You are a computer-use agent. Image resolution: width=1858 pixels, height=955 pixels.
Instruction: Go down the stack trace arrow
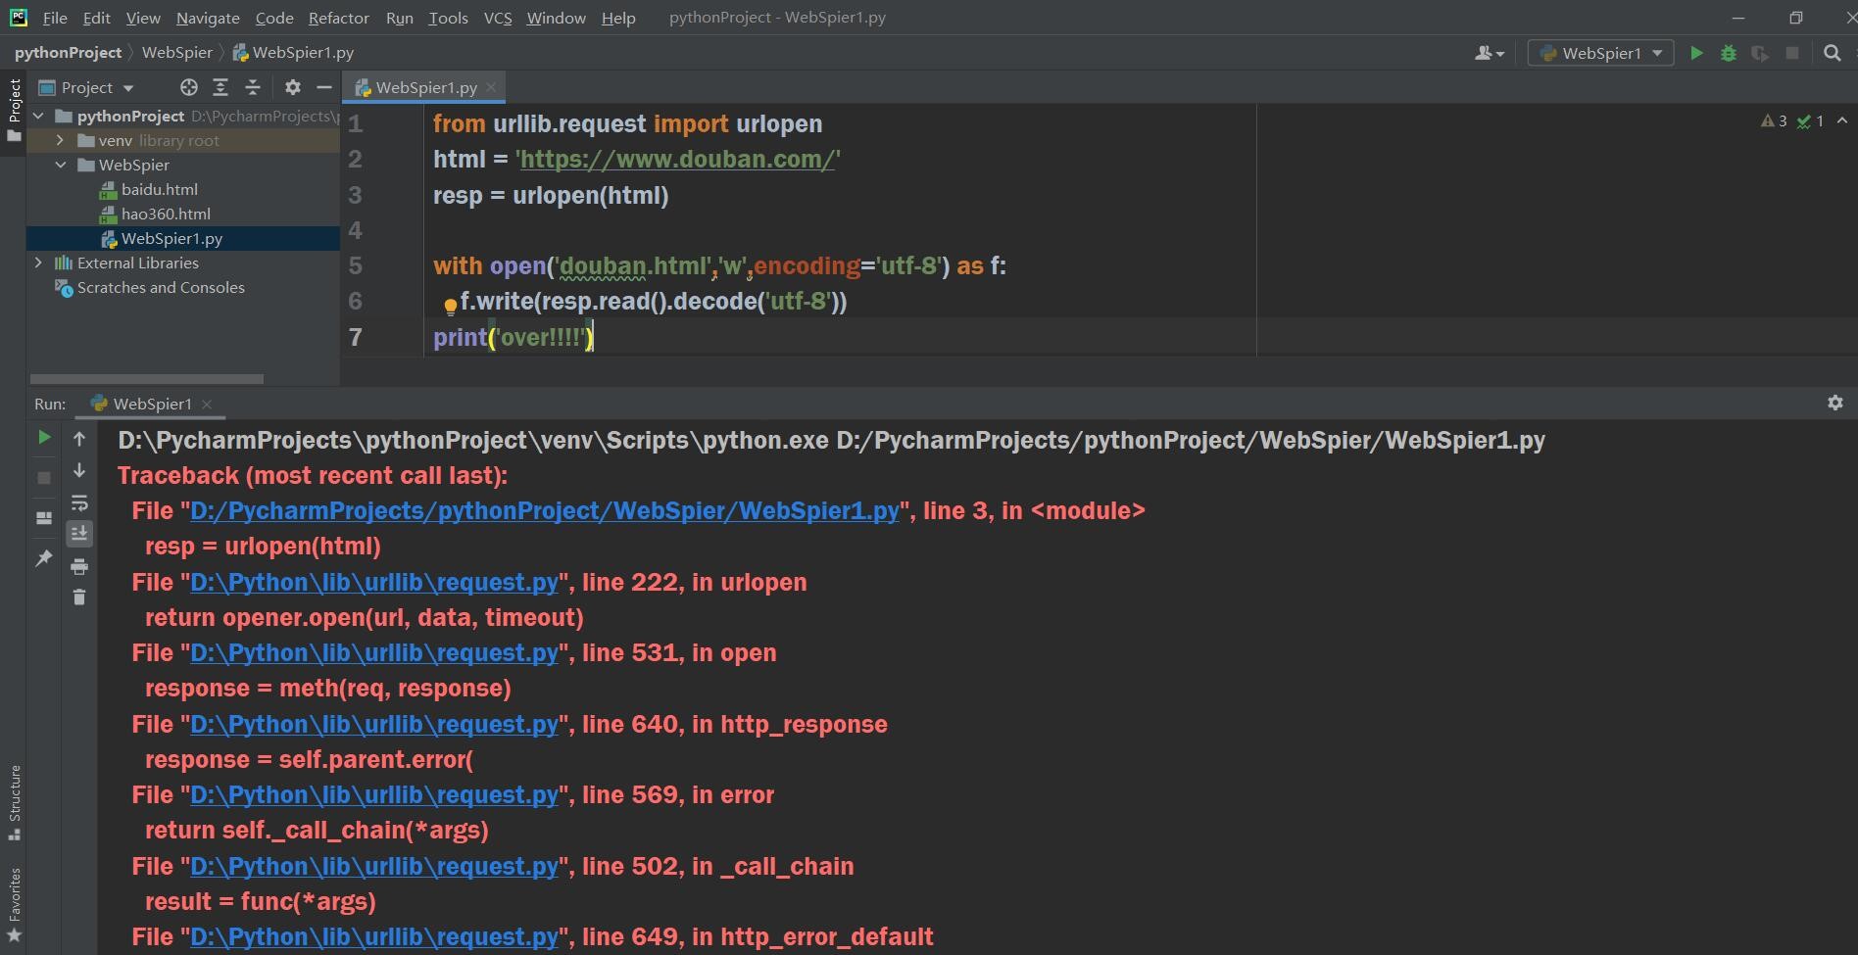[79, 471]
